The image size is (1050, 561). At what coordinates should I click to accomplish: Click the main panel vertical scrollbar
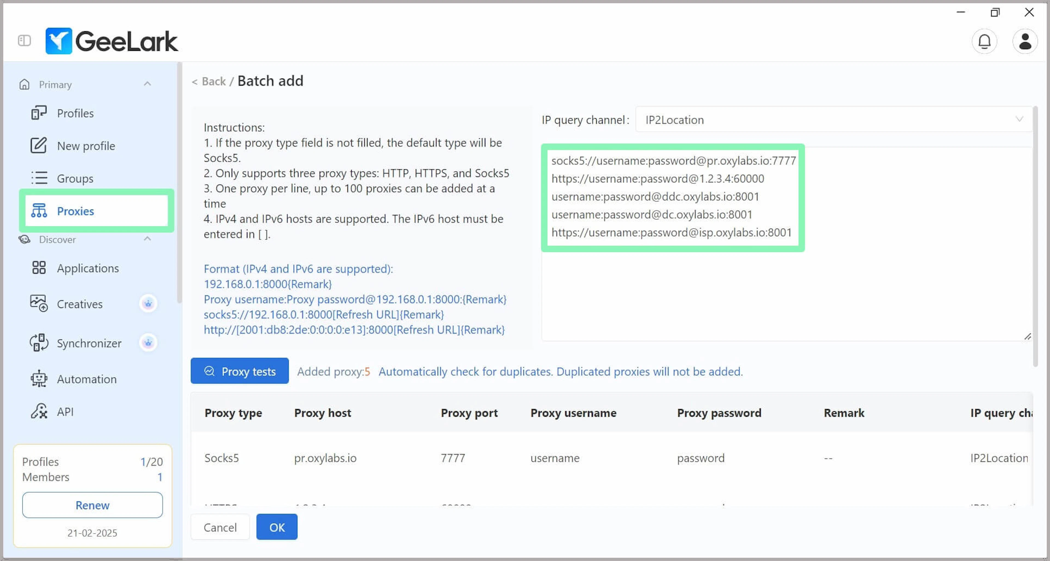click(x=1035, y=237)
